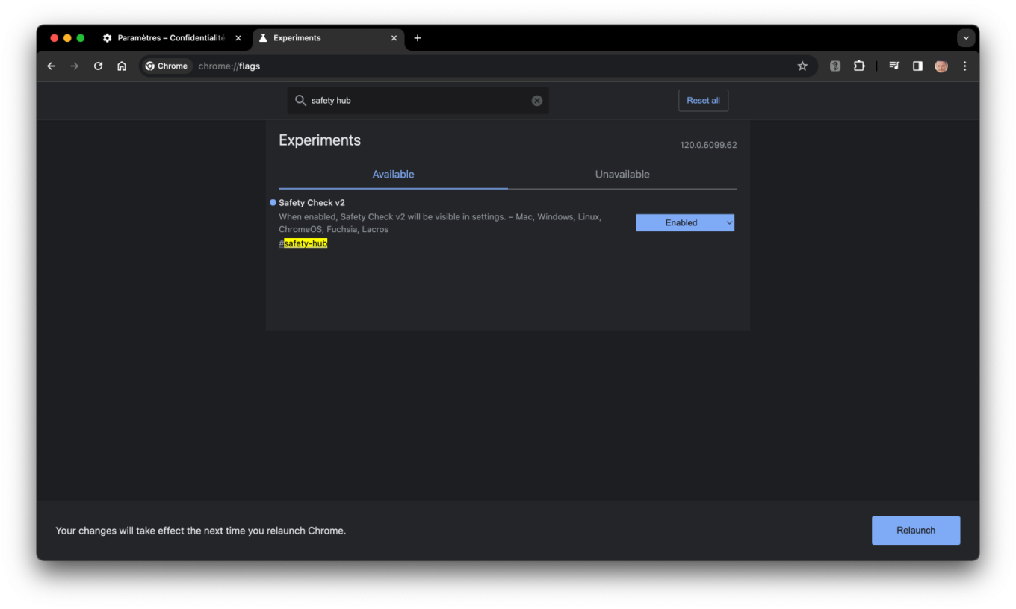The image size is (1016, 609).
Task: Click the extension icon left of puzzle
Action: tap(835, 66)
